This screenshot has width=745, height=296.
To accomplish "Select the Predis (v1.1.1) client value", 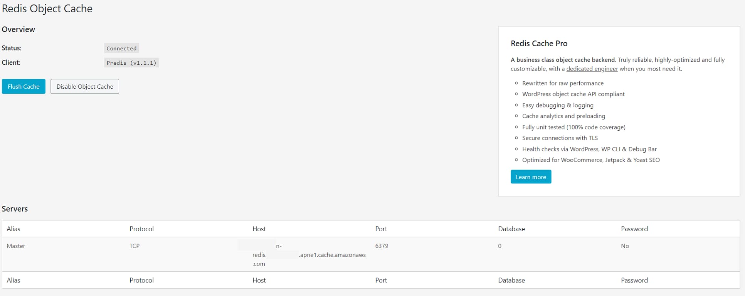I will pyautogui.click(x=131, y=63).
